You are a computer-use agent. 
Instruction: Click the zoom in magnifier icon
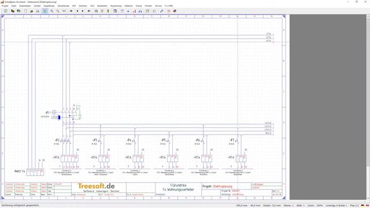(51, 11)
